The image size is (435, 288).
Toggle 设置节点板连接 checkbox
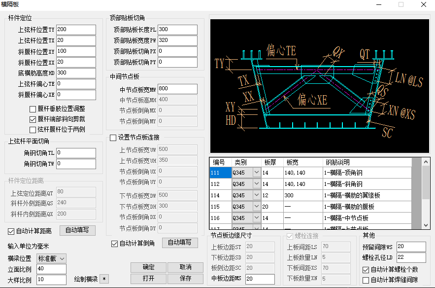coord(113,138)
